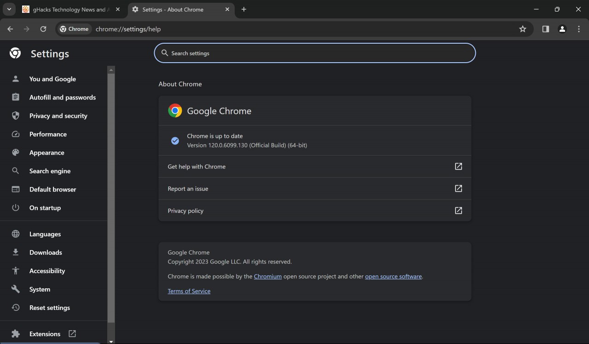Reload the page

(x=43, y=29)
